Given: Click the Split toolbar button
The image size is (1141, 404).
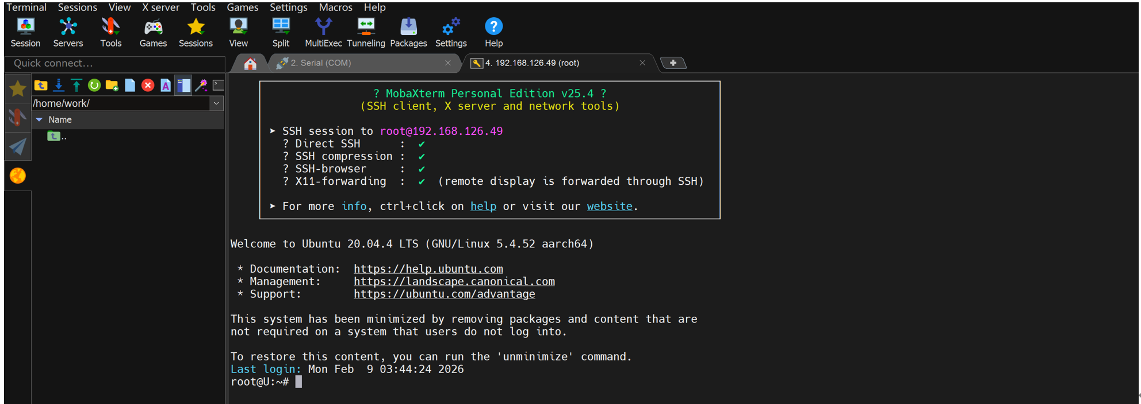Looking at the screenshot, I should 281,33.
